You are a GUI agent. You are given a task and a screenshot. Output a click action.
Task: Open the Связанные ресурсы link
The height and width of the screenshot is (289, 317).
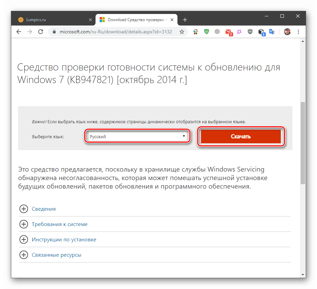[56, 255]
